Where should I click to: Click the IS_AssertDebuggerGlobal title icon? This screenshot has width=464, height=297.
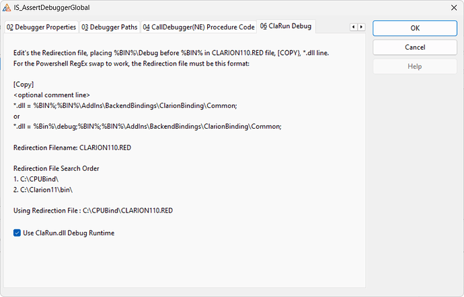7,7
